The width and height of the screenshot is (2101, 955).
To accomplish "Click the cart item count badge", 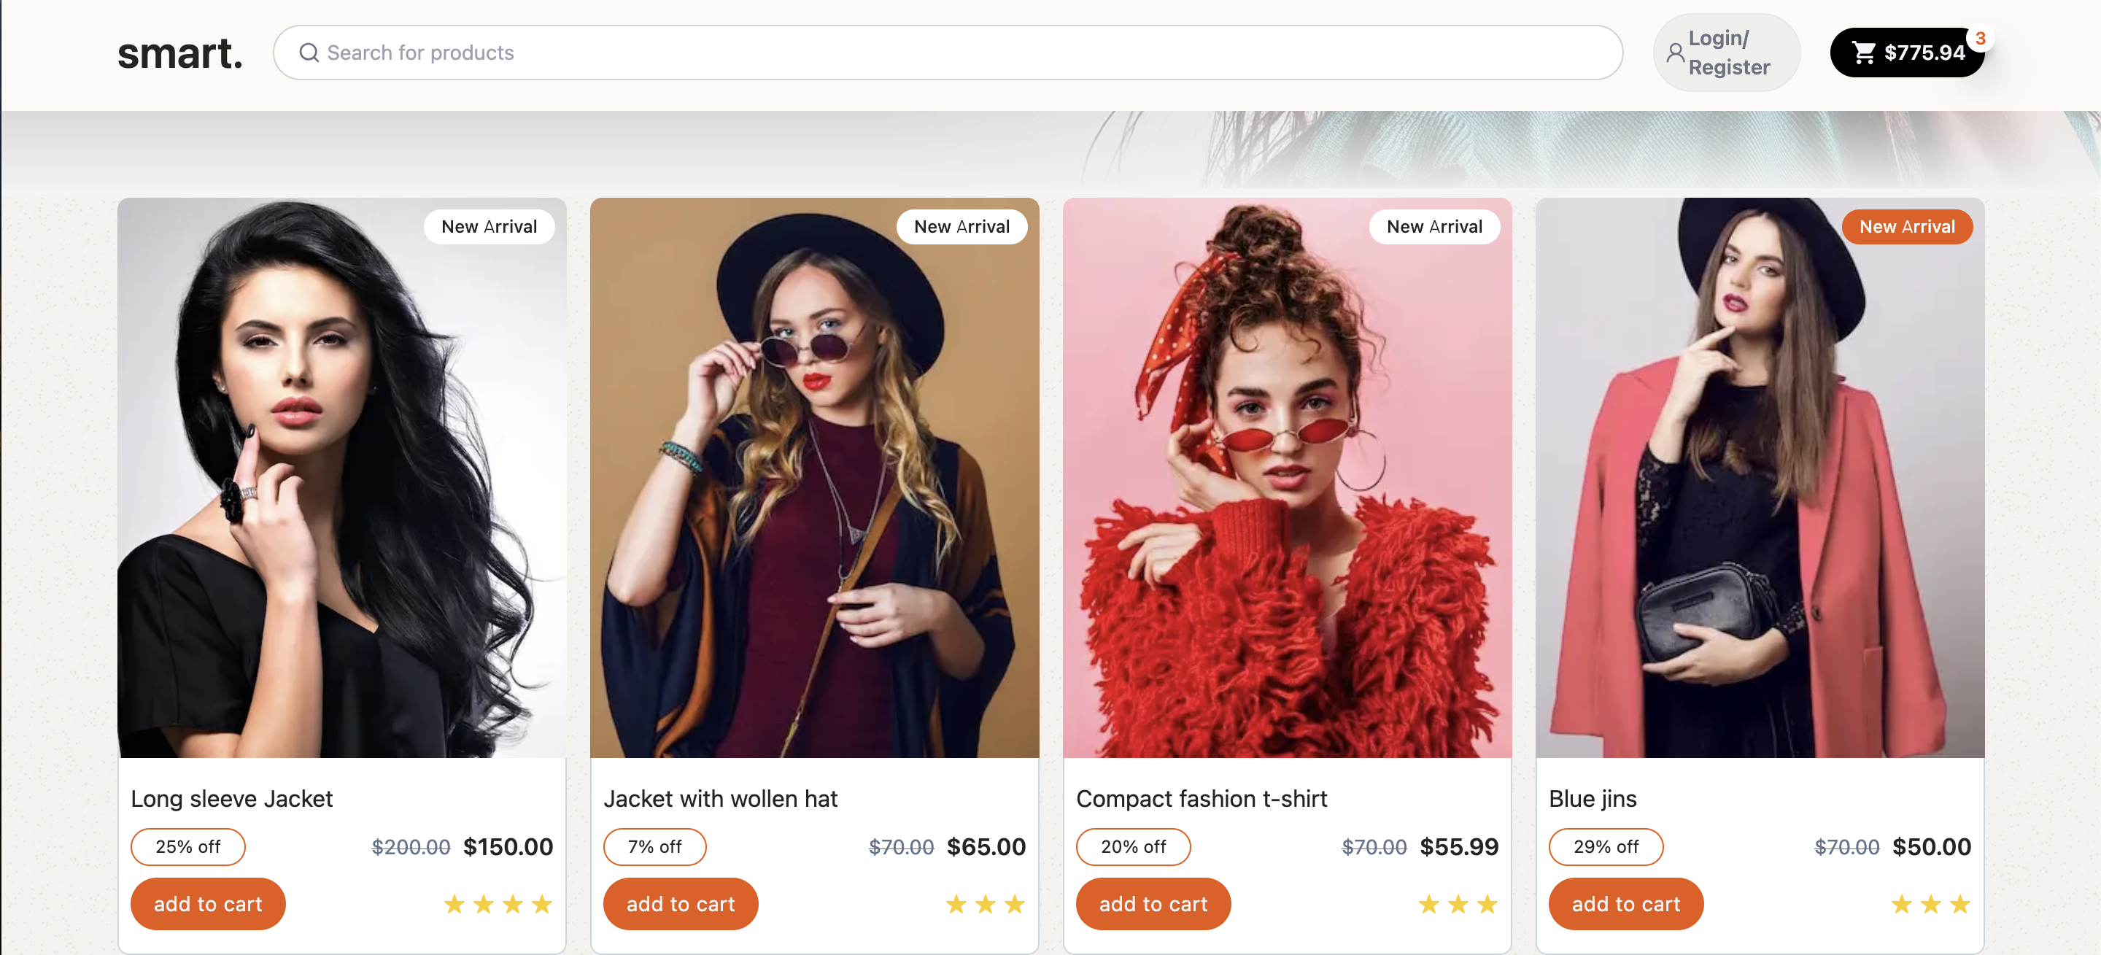I will tap(1979, 39).
